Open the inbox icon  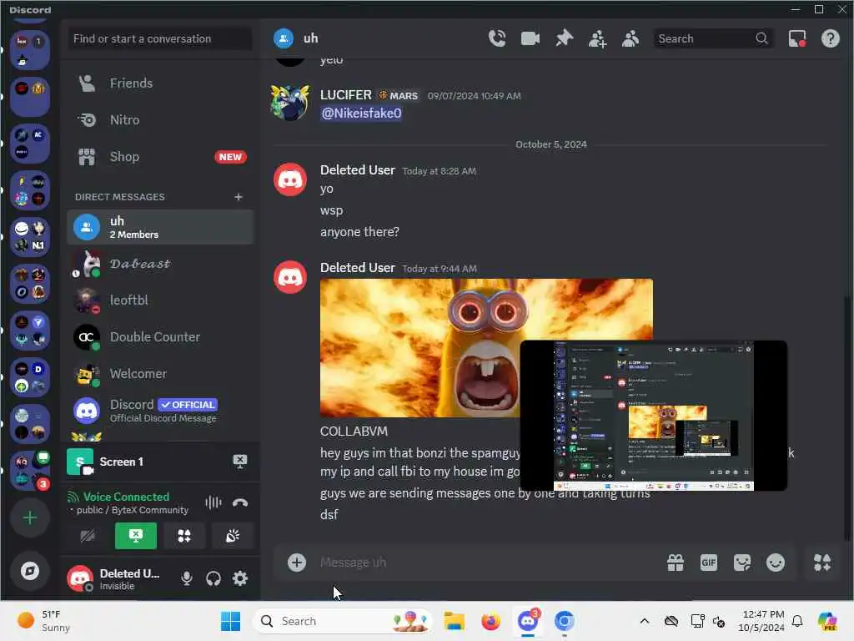[x=797, y=38]
